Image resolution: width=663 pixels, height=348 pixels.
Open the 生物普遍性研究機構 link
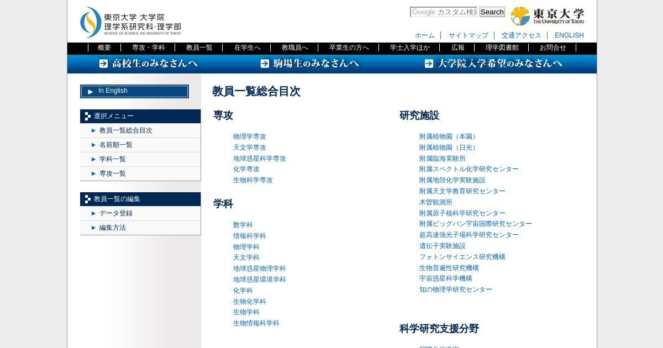click(449, 268)
